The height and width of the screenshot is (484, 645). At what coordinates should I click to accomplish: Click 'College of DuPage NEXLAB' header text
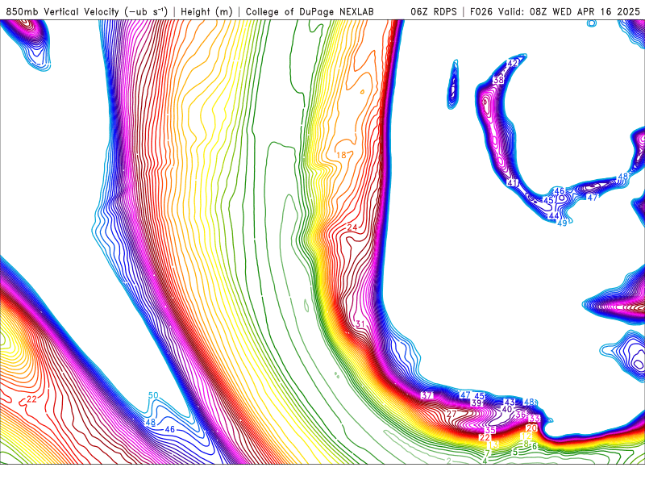[x=310, y=11]
